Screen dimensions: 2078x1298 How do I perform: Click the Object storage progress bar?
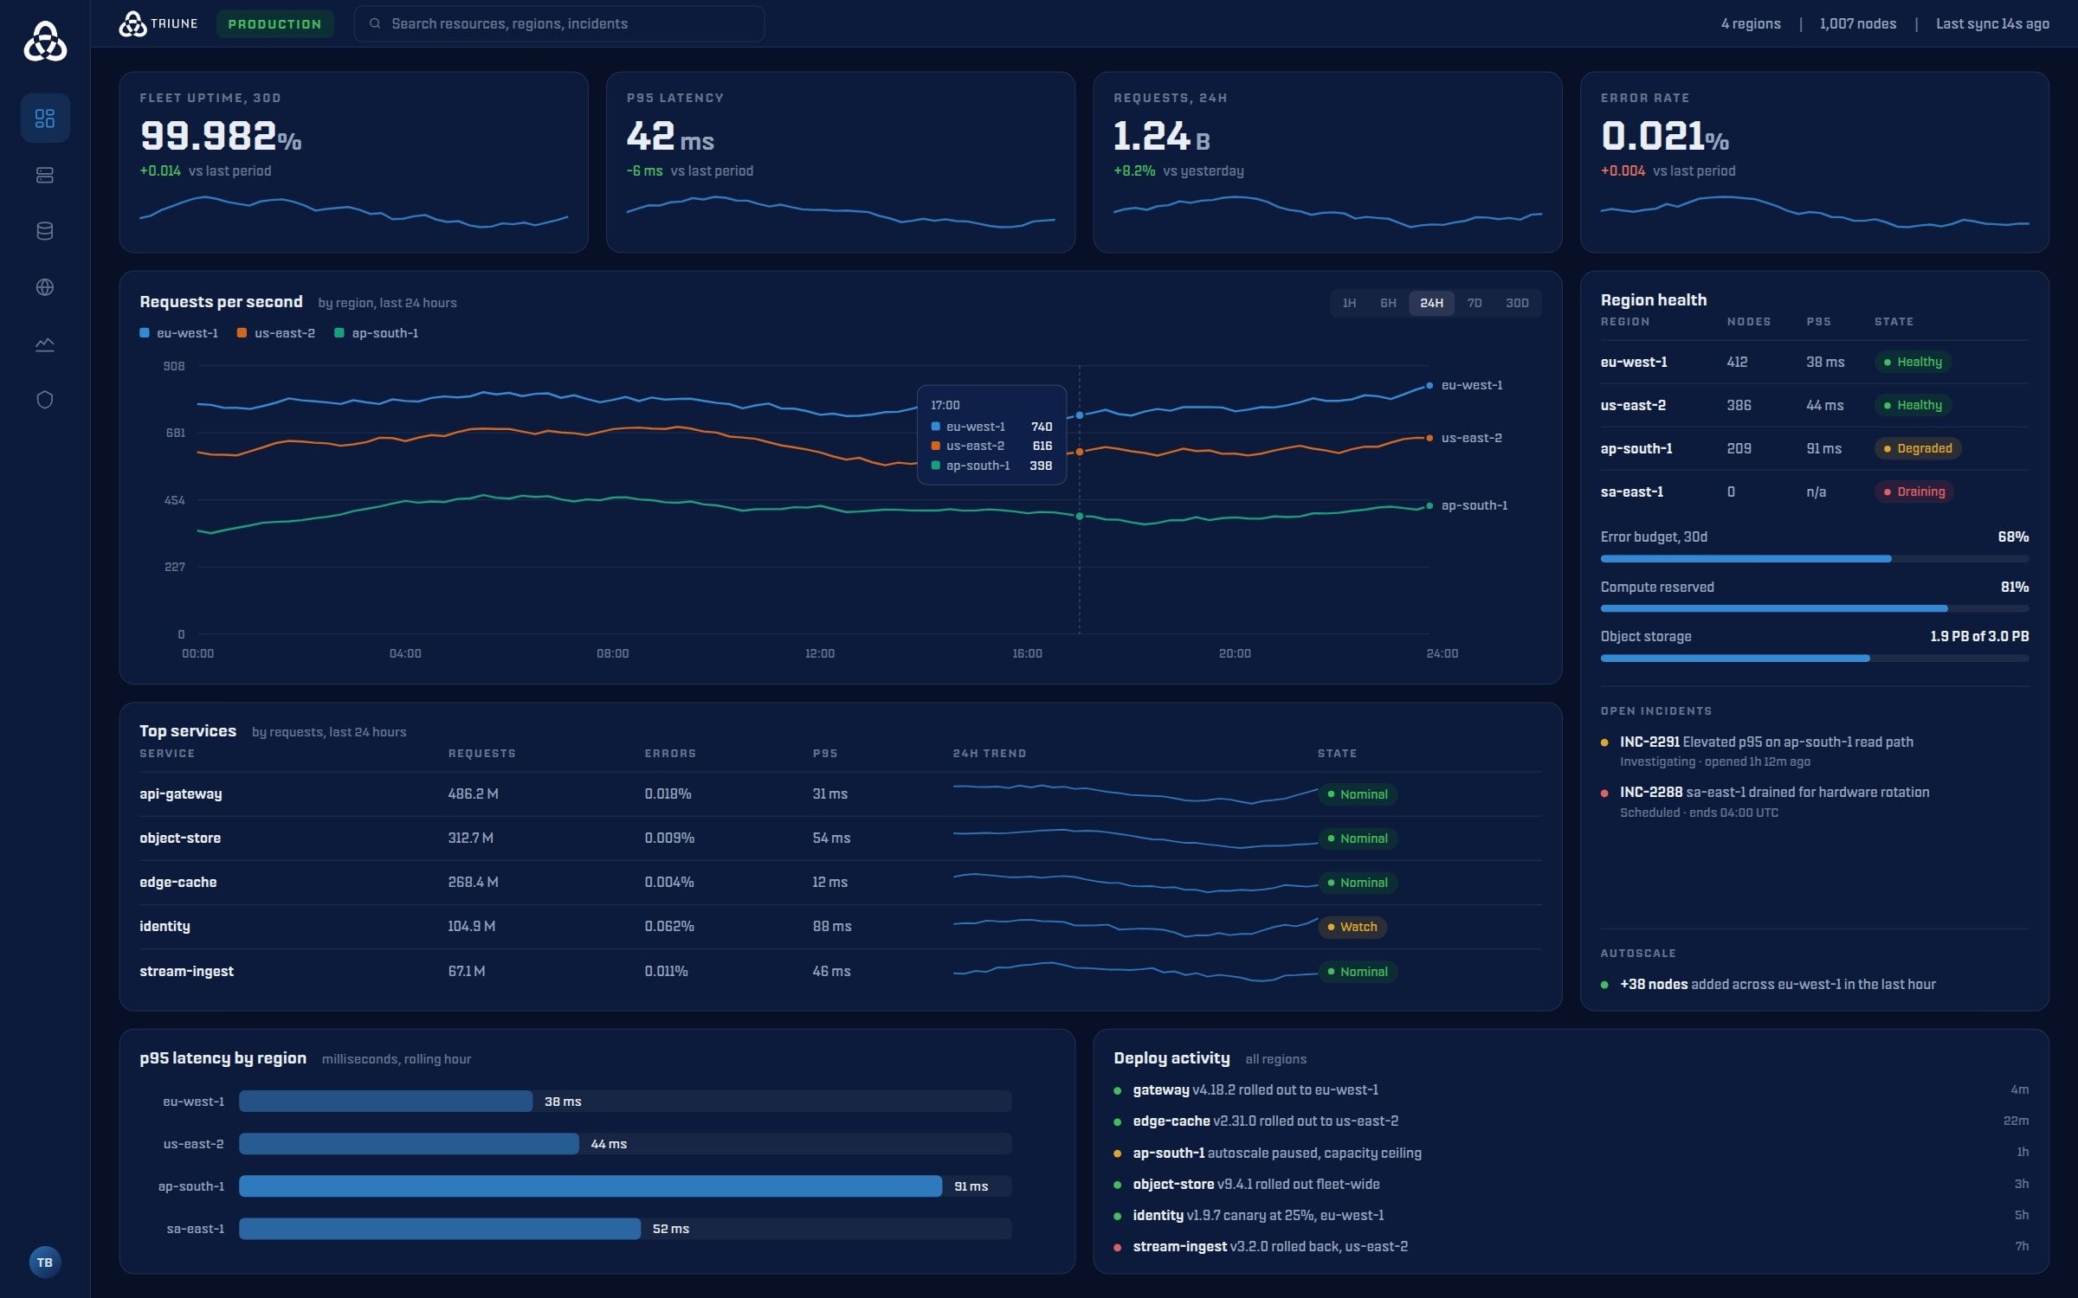[1814, 659]
